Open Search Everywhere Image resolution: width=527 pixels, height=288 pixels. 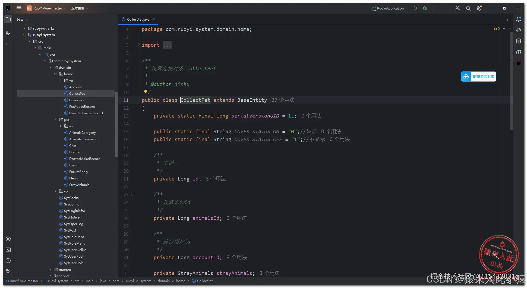tap(468, 8)
